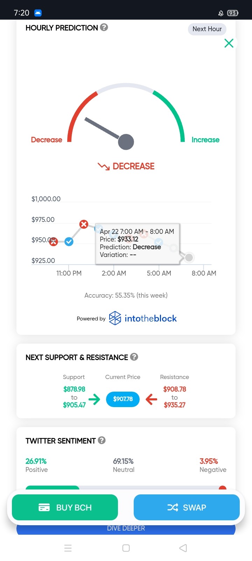This screenshot has height=561, width=252.
Task: Tap the red negative sentiment bar end
Action: coord(222,488)
